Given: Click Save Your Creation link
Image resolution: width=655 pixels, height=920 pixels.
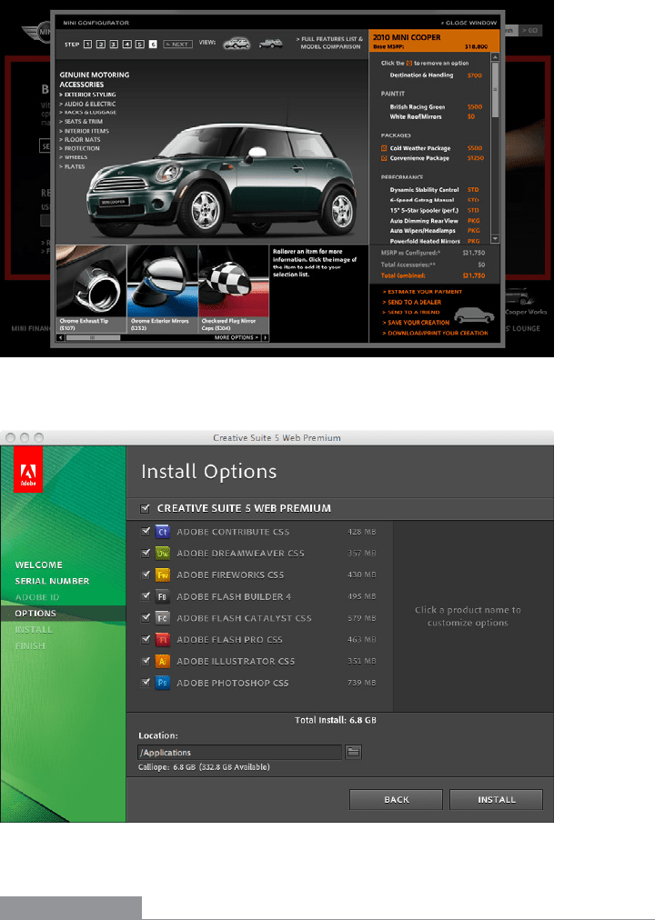Looking at the screenshot, I should pos(416,323).
